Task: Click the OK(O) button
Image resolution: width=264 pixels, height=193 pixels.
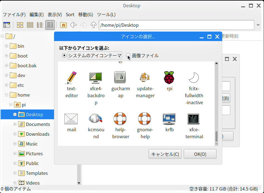Action: [200, 154]
